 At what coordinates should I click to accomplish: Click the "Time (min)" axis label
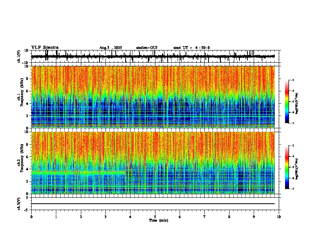[159, 220]
